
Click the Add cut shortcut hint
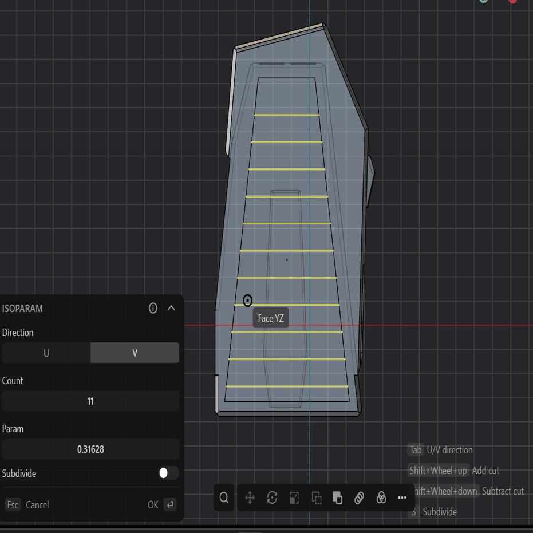(454, 471)
